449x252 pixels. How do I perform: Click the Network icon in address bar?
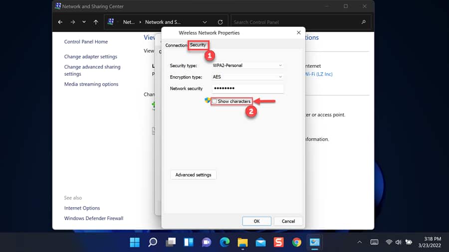point(111,22)
